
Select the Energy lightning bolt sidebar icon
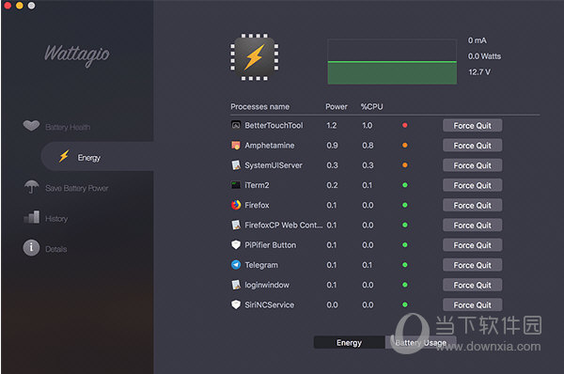(64, 156)
